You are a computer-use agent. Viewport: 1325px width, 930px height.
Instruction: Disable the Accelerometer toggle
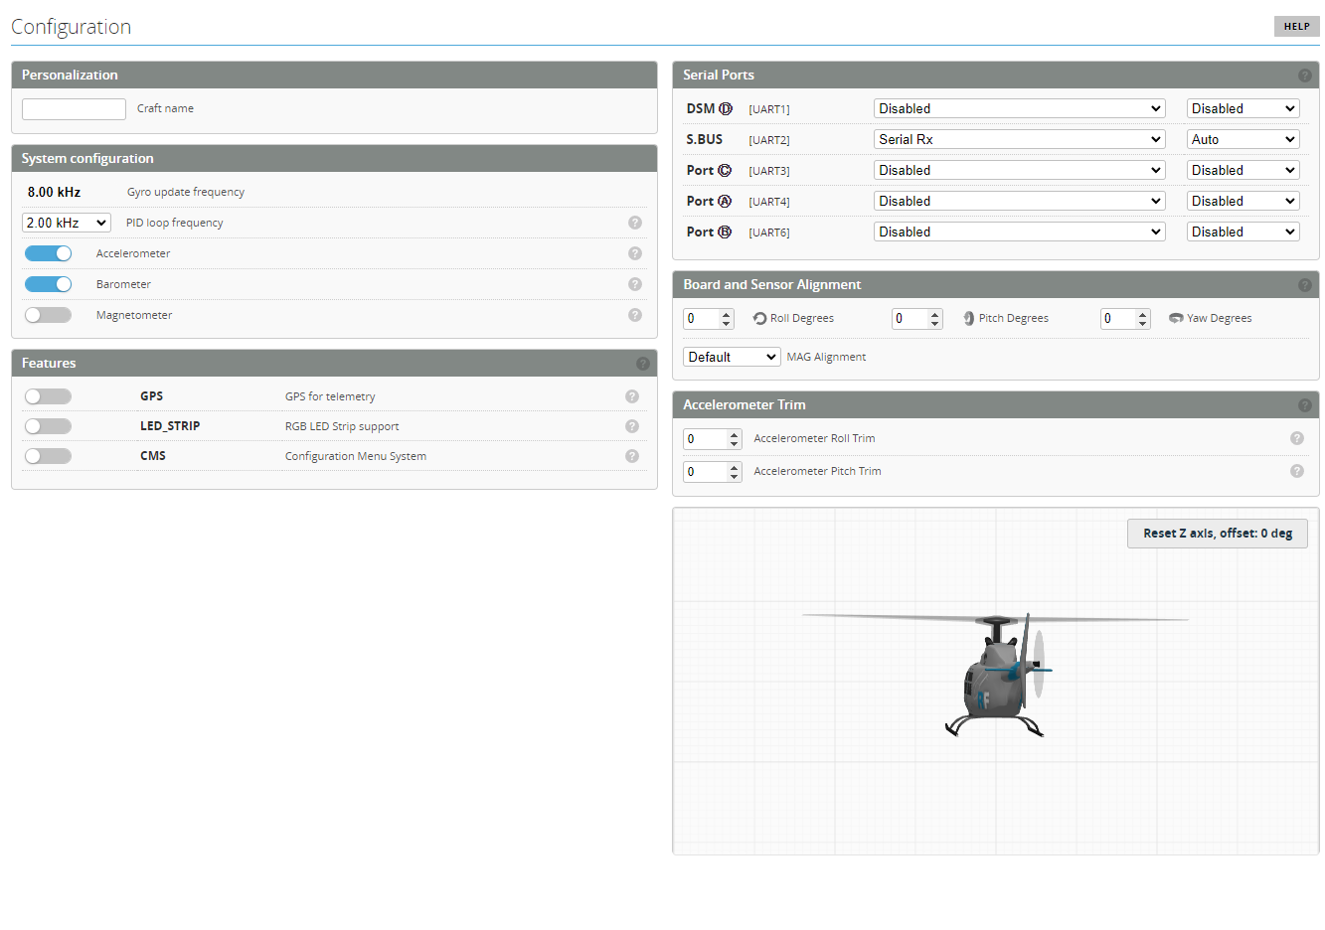(x=49, y=253)
